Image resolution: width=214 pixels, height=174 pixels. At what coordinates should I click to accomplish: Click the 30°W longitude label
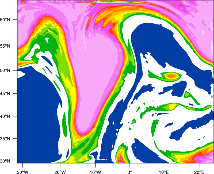coord(23,172)
